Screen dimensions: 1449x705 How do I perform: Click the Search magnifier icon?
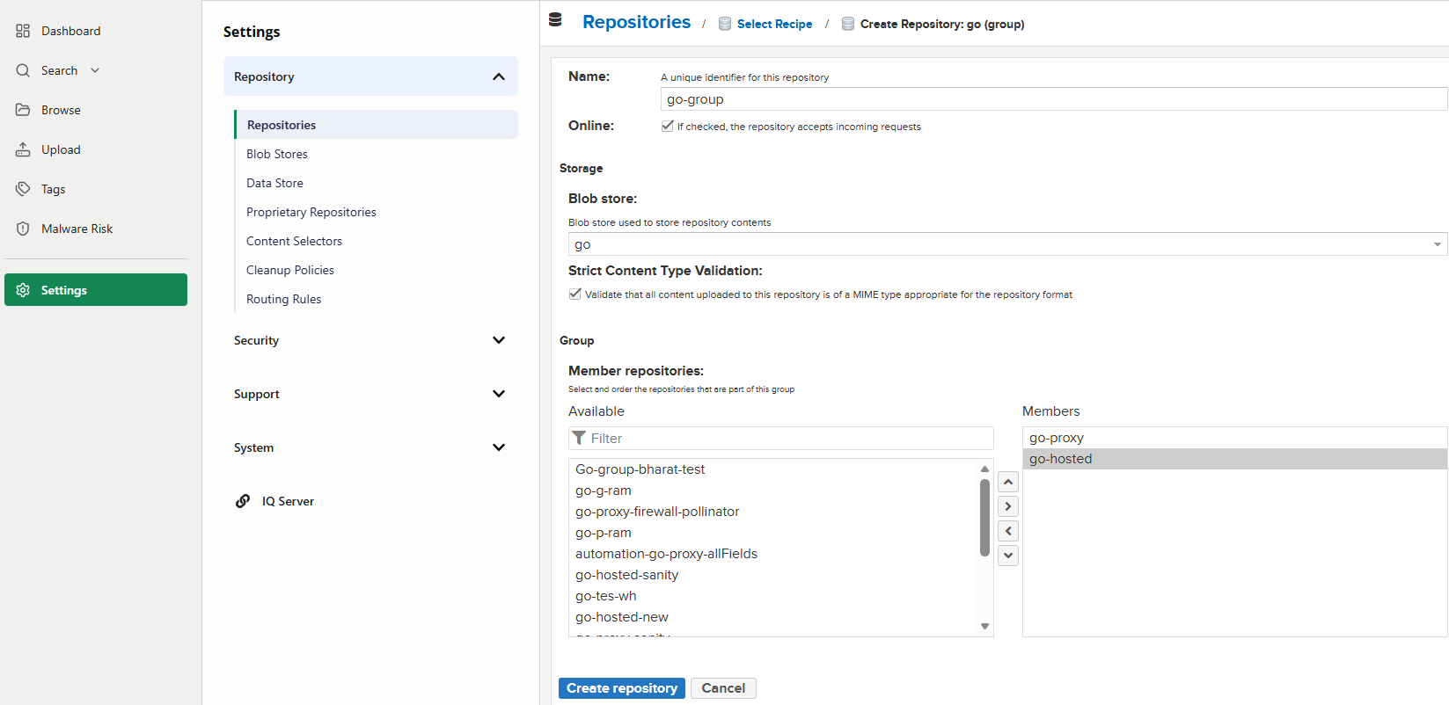pyautogui.click(x=23, y=70)
